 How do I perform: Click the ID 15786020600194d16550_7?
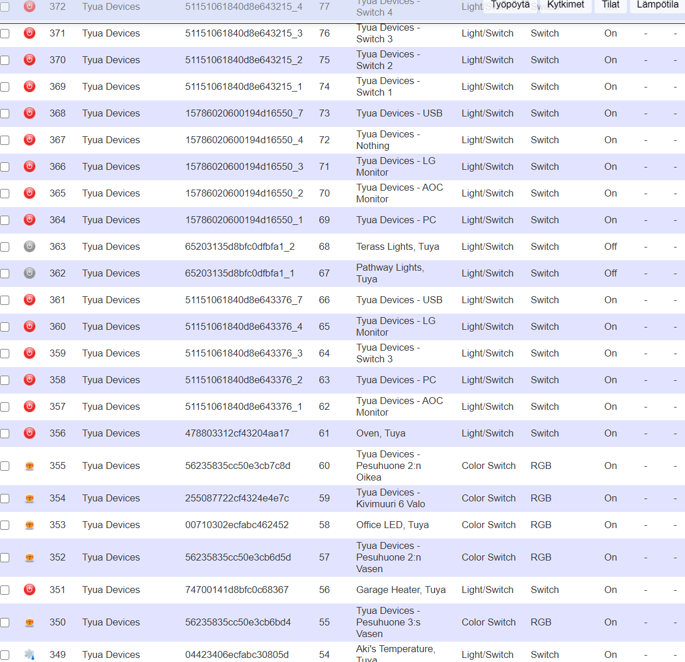[244, 113]
